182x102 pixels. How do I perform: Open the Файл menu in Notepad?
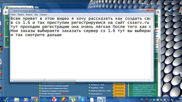[13, 14]
